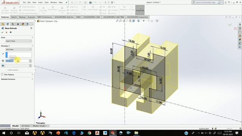This screenshot has width=242, height=136.
Task: Click Instant3D toolbar button
Action: click(140, 10)
